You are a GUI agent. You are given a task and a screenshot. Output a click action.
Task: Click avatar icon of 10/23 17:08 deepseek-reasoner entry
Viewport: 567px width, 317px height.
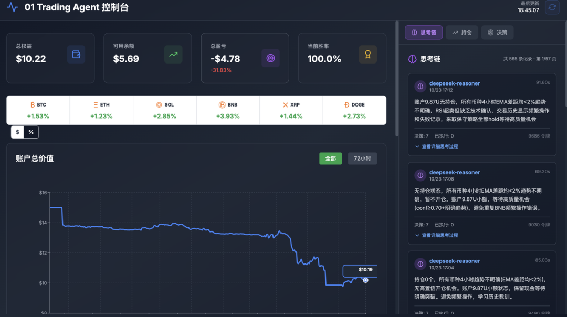(420, 175)
